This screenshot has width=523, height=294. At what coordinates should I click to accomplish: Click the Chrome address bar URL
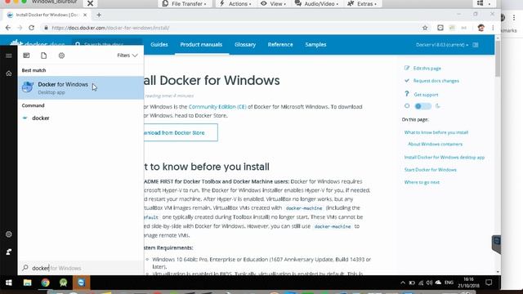[x=110, y=28]
